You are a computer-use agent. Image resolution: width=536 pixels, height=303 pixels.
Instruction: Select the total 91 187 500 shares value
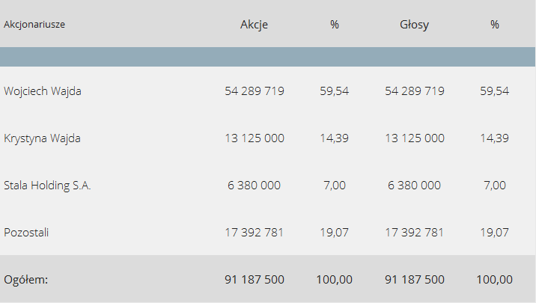[255, 280]
